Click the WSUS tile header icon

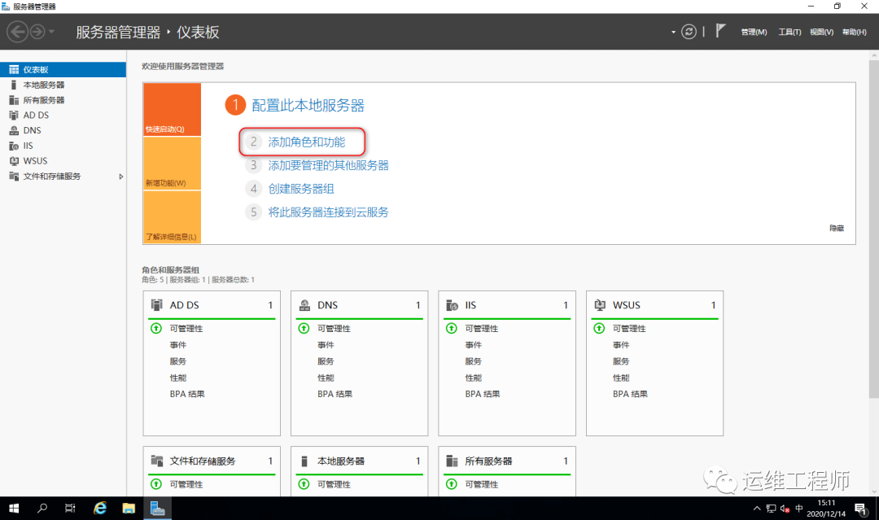[x=600, y=305]
